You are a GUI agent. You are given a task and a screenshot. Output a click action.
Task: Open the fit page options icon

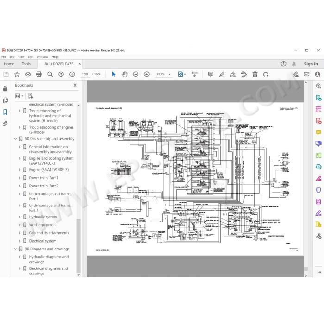pos(181,74)
